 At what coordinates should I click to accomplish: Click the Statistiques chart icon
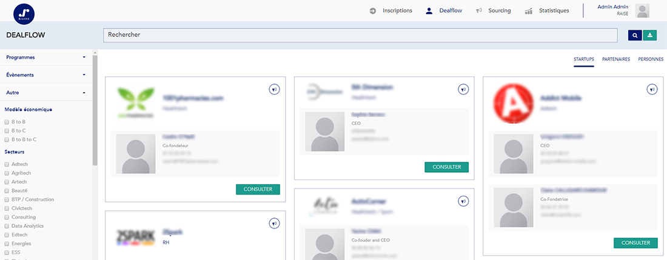point(529,10)
